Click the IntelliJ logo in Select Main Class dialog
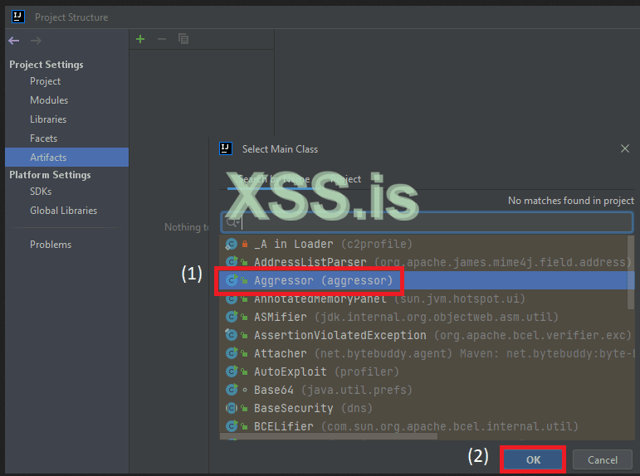This screenshot has width=640, height=476. [226, 148]
